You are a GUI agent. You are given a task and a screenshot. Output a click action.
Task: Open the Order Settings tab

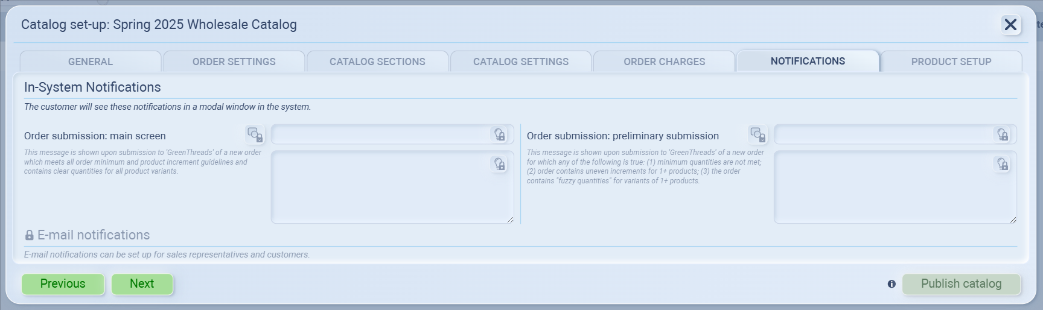coord(234,62)
